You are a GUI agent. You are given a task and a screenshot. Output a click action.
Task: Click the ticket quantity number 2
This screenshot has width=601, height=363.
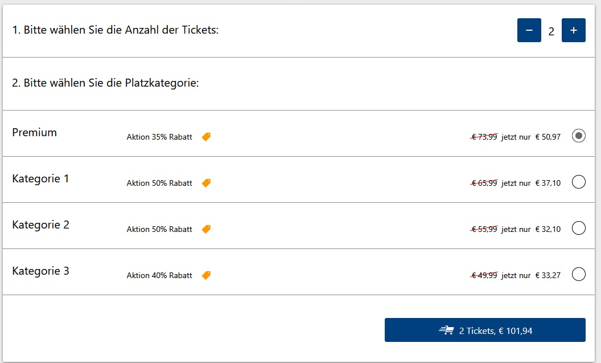click(551, 31)
